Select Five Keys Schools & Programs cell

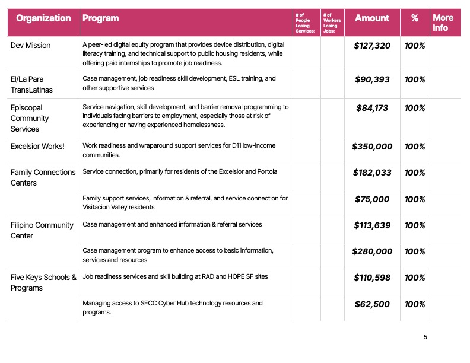pyautogui.click(x=43, y=282)
